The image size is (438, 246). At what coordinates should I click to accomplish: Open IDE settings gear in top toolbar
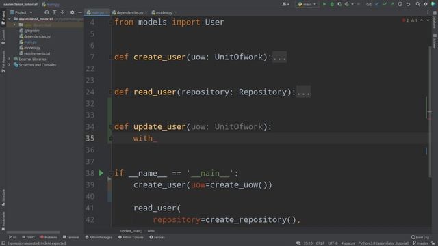426,4
